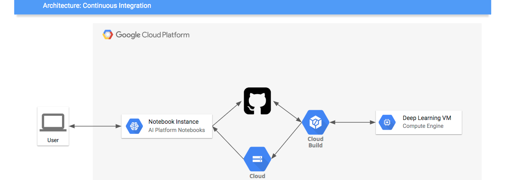Click the Compute Engine chip icon
Image resolution: width=508 pixels, height=180 pixels.
(x=387, y=122)
